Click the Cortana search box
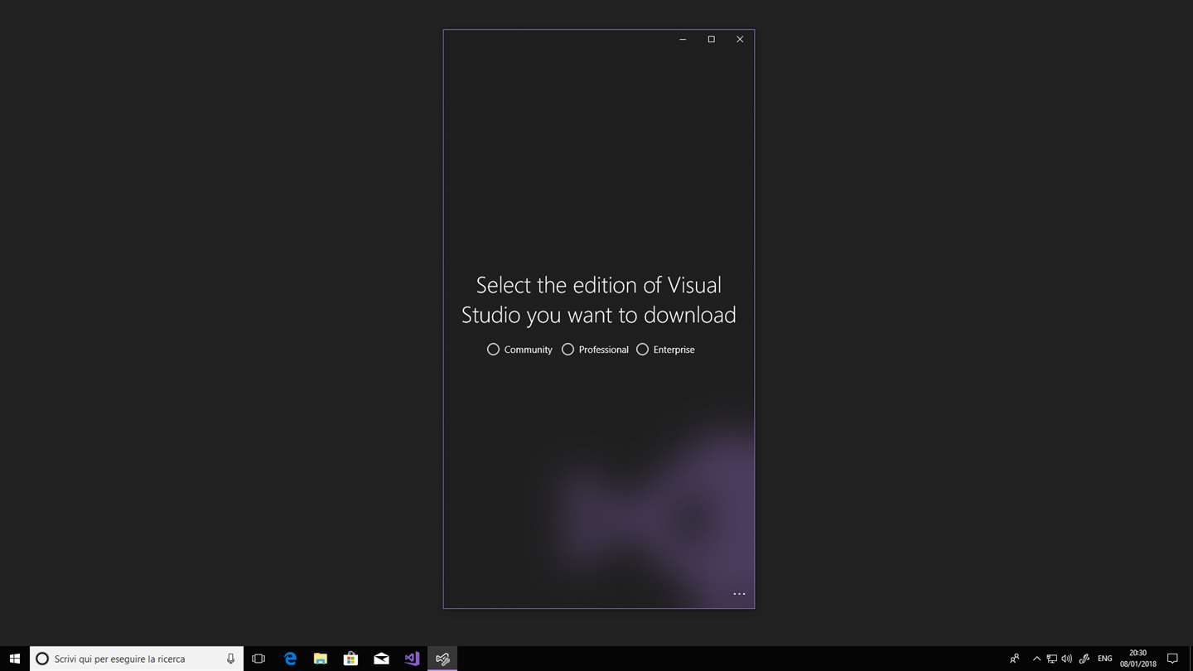Viewport: 1193px width, 671px height. (x=137, y=659)
